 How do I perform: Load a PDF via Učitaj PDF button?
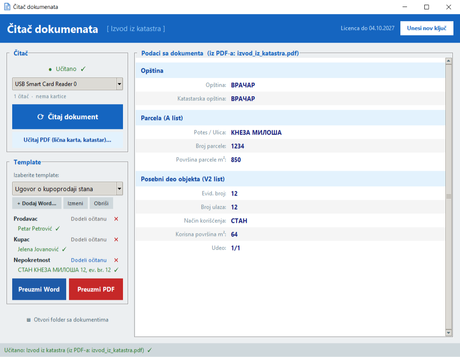(x=68, y=140)
